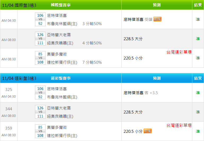This screenshot has width=204, height=141.
Task: Click score 126 in the 國際盤 table
Action: click(x=40, y=35)
